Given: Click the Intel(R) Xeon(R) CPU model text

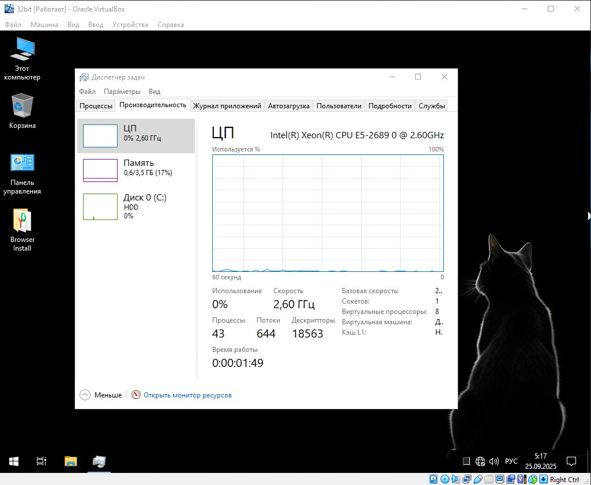Looking at the screenshot, I should (x=357, y=135).
